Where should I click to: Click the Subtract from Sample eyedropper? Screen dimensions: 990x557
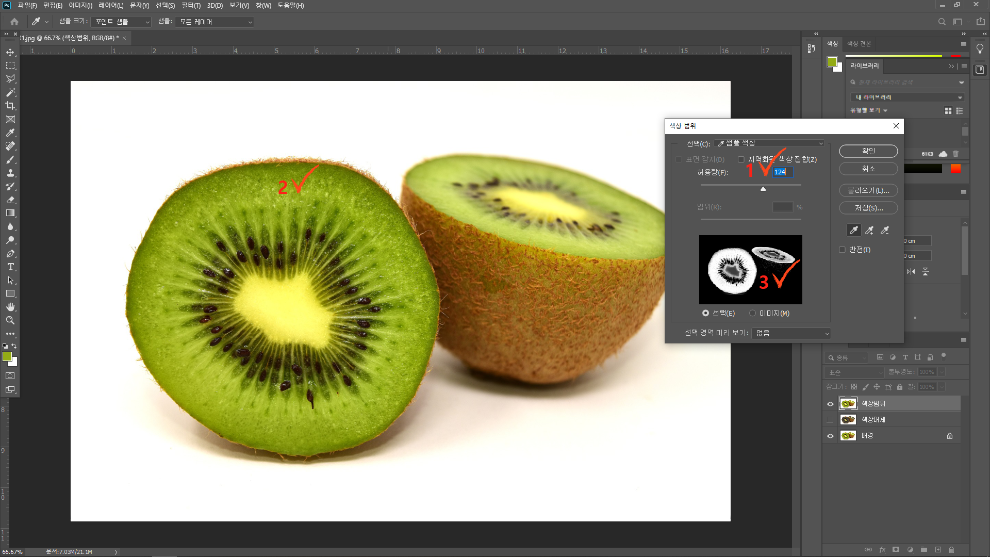[x=885, y=231]
